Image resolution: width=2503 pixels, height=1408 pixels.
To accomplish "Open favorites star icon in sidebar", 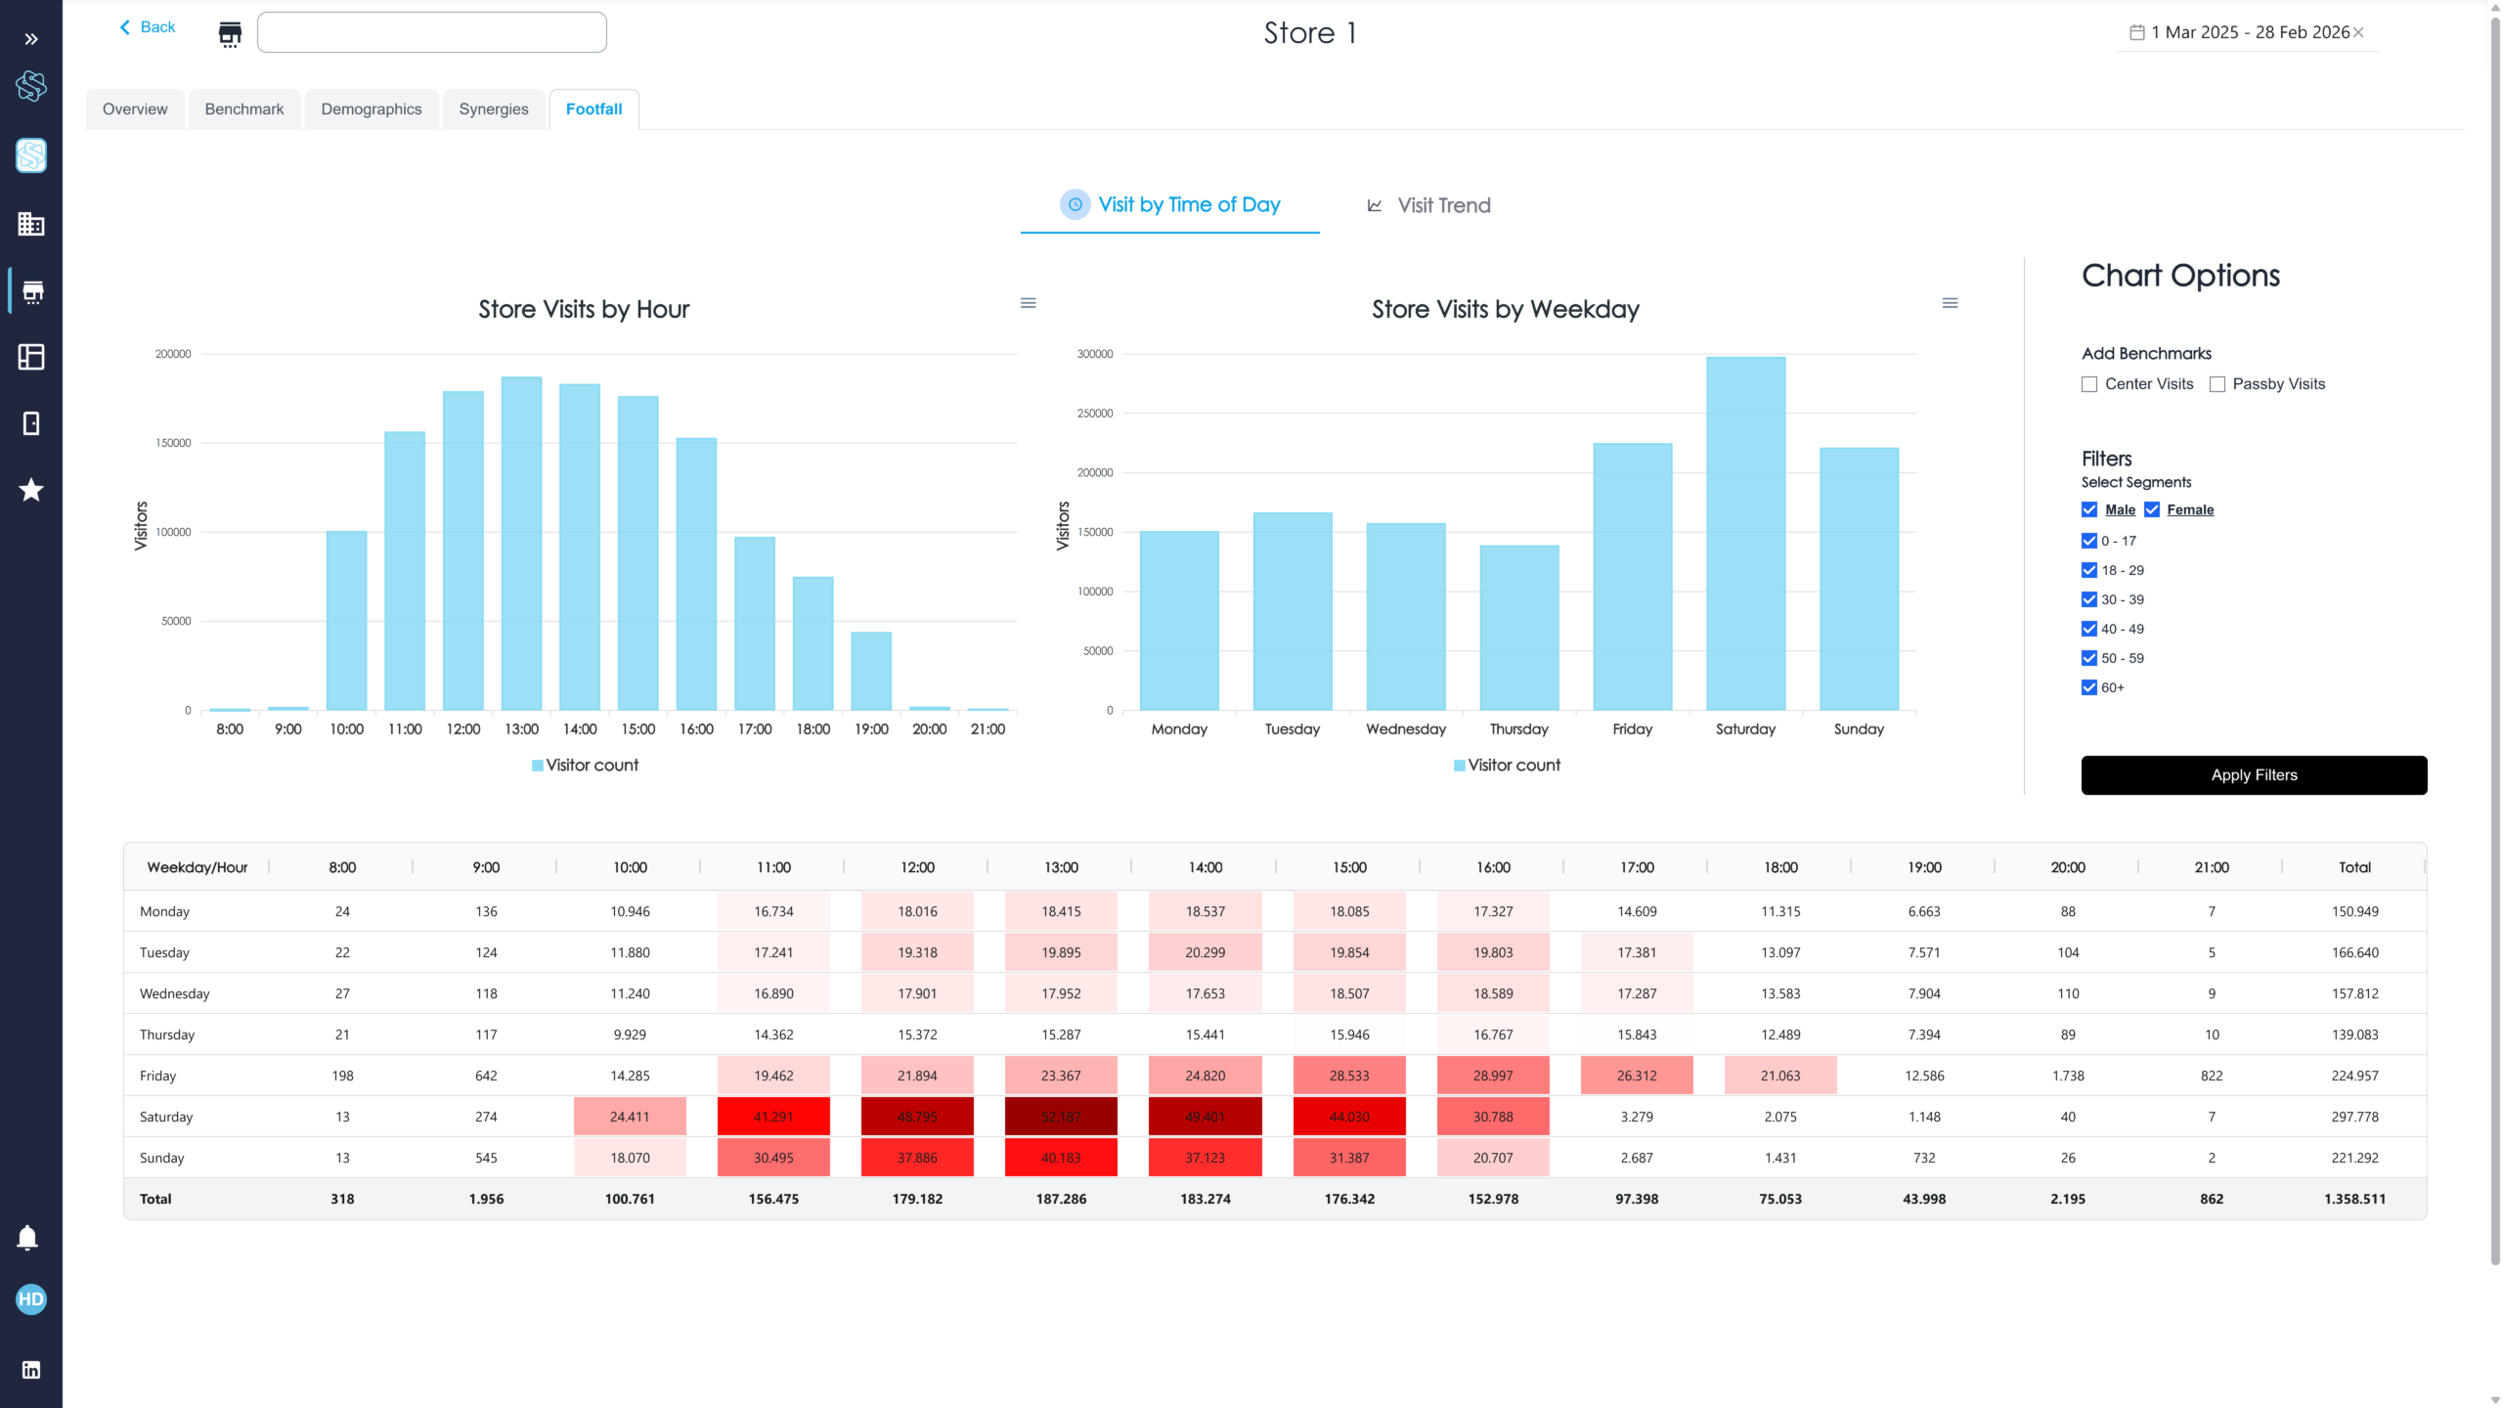I will coord(31,490).
